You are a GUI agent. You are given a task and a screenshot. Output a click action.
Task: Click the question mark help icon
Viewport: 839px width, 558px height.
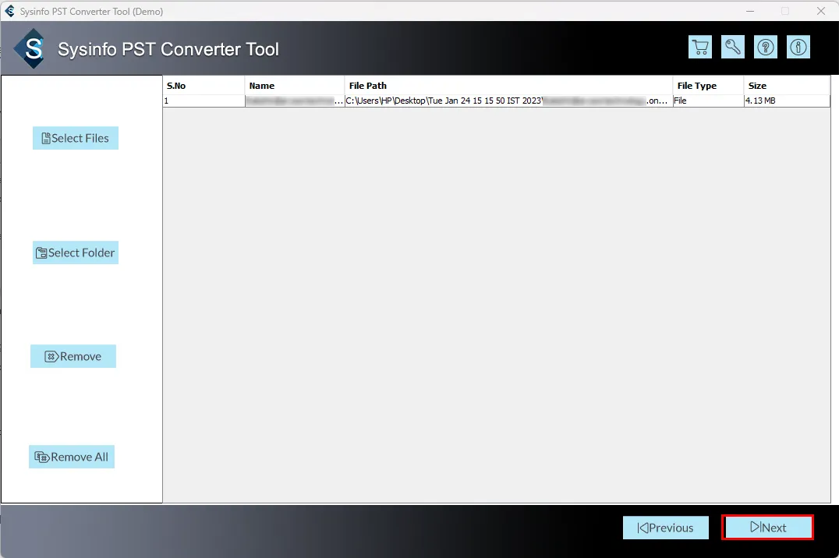[766, 48]
